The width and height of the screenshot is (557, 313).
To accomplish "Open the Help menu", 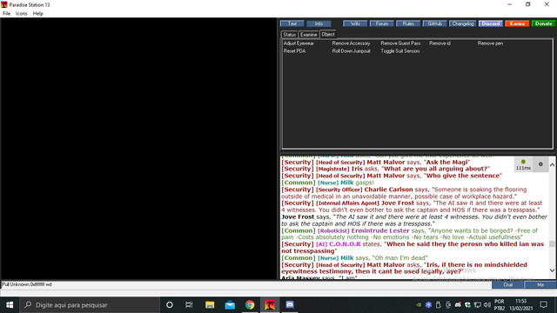I will point(38,14).
